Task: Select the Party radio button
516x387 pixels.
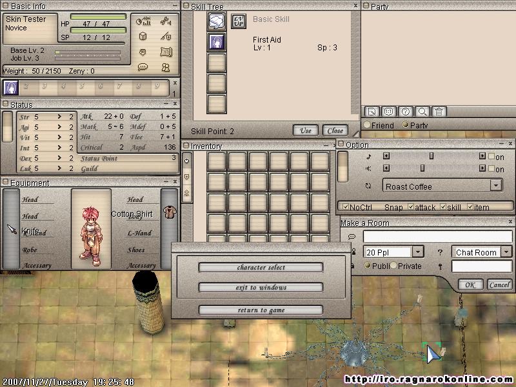Action: click(406, 125)
